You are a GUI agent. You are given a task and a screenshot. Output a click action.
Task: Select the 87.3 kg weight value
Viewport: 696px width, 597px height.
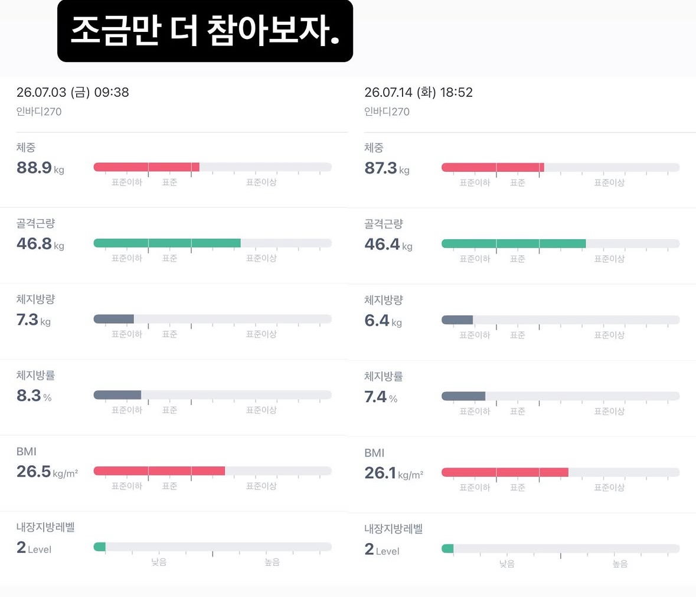(387, 168)
